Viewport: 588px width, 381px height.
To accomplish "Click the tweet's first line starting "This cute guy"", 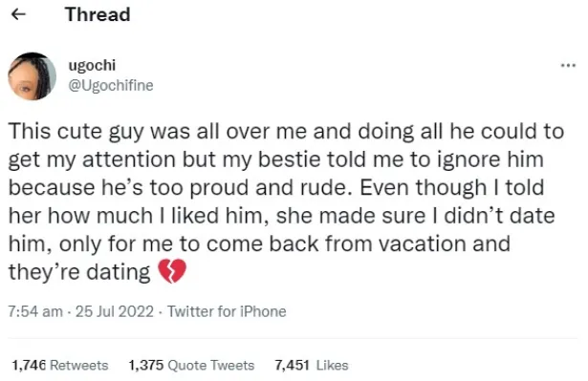I will 286,132.
